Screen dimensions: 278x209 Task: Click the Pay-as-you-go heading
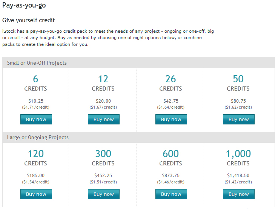click(24, 5)
